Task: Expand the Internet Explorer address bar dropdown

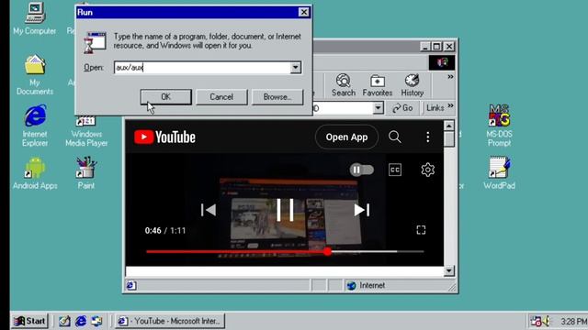Action: coord(378,108)
